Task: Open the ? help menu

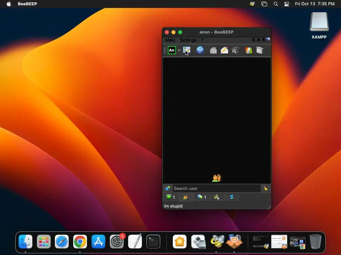Action: 202,40
